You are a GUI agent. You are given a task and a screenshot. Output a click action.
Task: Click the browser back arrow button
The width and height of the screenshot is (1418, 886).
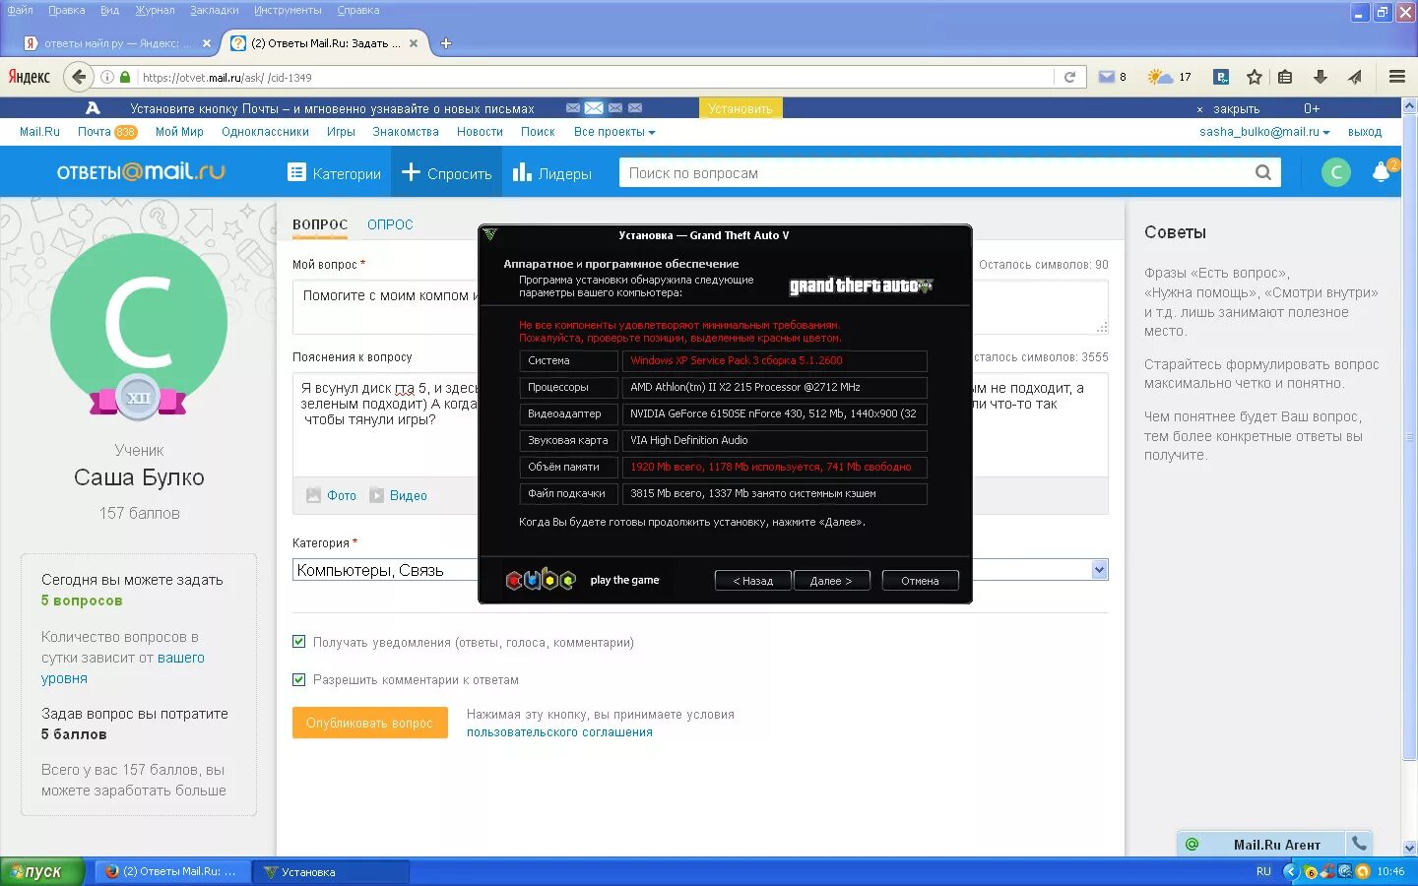tap(79, 77)
